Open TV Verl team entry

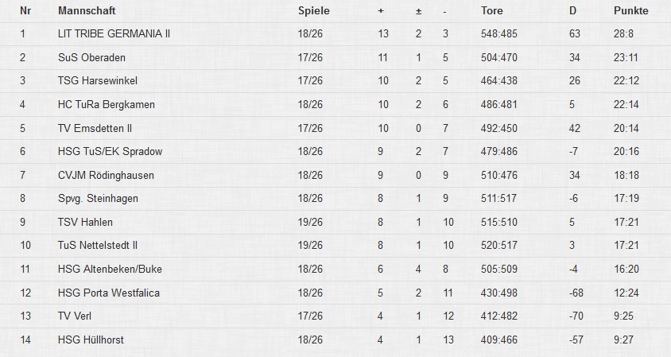point(76,316)
